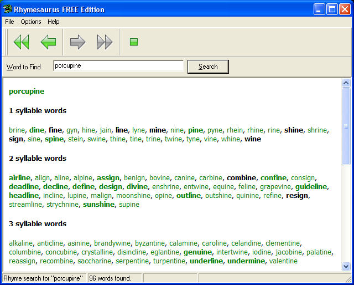This screenshot has width=354, height=285.
Task: Click the word "mine" in bold
Action: click(158, 130)
